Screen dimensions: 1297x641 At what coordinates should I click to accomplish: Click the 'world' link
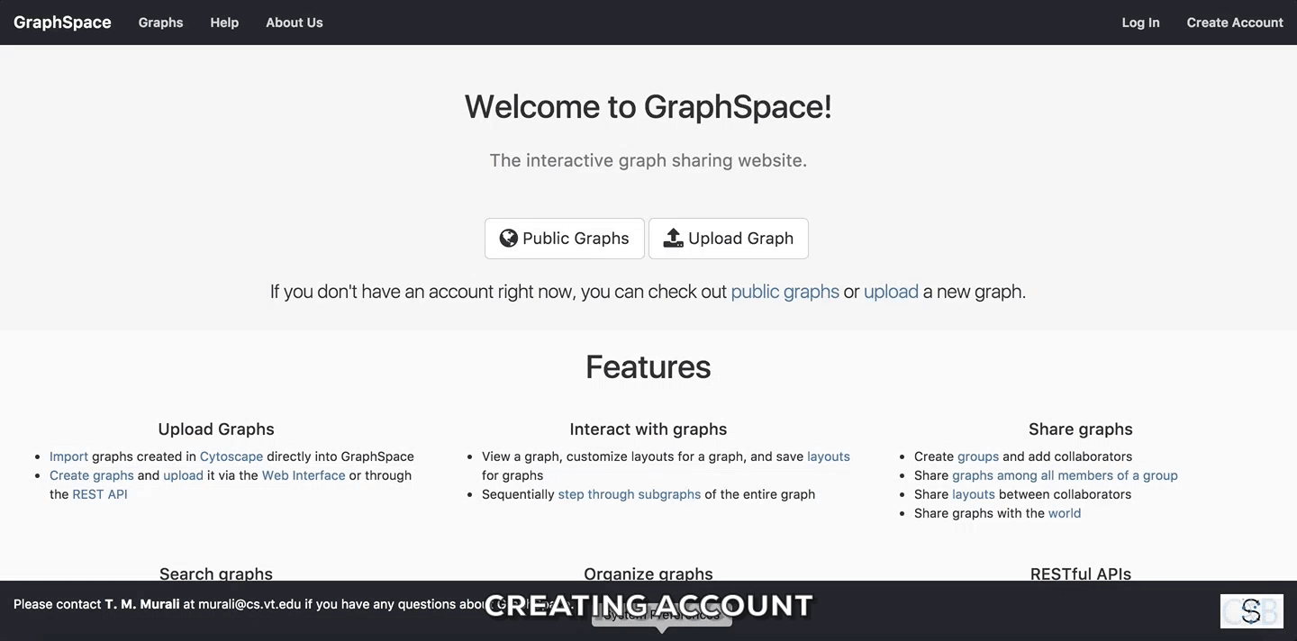1065,513
